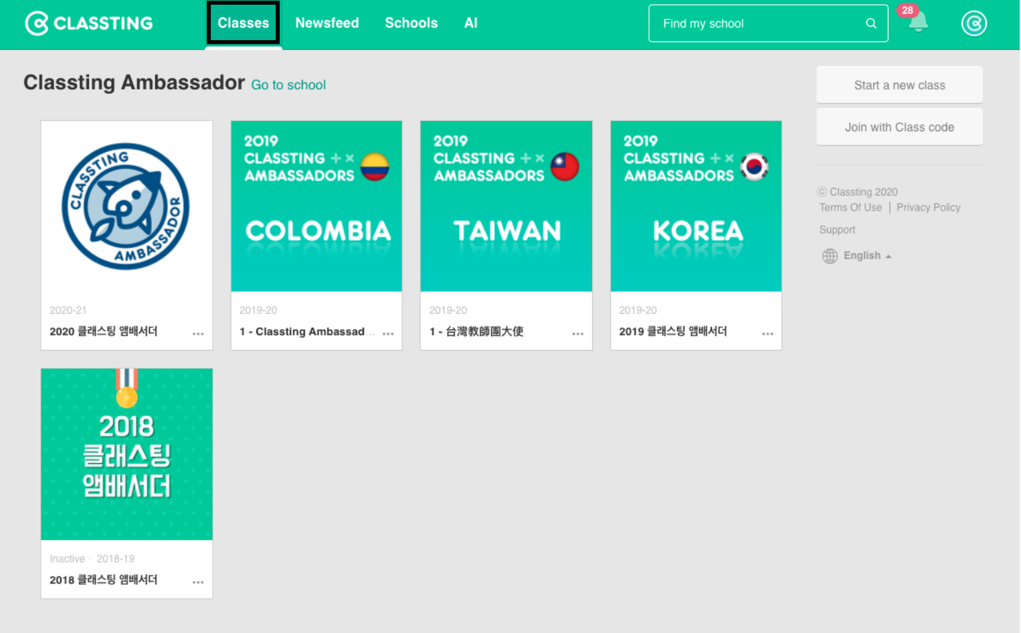This screenshot has height=633, width=1021.
Task: Open options for 2019 클래스팅 앰배서더 class
Action: [x=767, y=333]
